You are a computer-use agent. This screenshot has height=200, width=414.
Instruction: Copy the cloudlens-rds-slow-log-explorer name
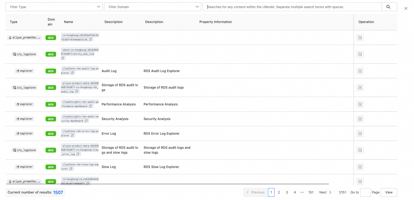[71, 169]
